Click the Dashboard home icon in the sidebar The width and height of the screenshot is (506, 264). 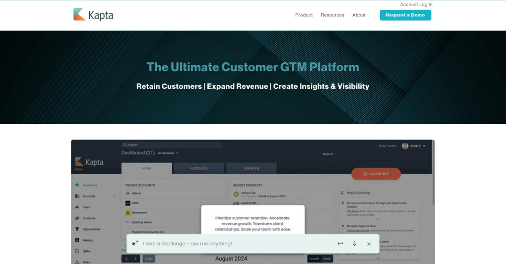(77, 185)
